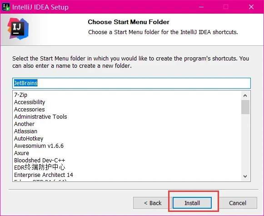Screen dimensions: 264x216
Task: Select Awesomium v1.6.6 folder
Action: 39,146
